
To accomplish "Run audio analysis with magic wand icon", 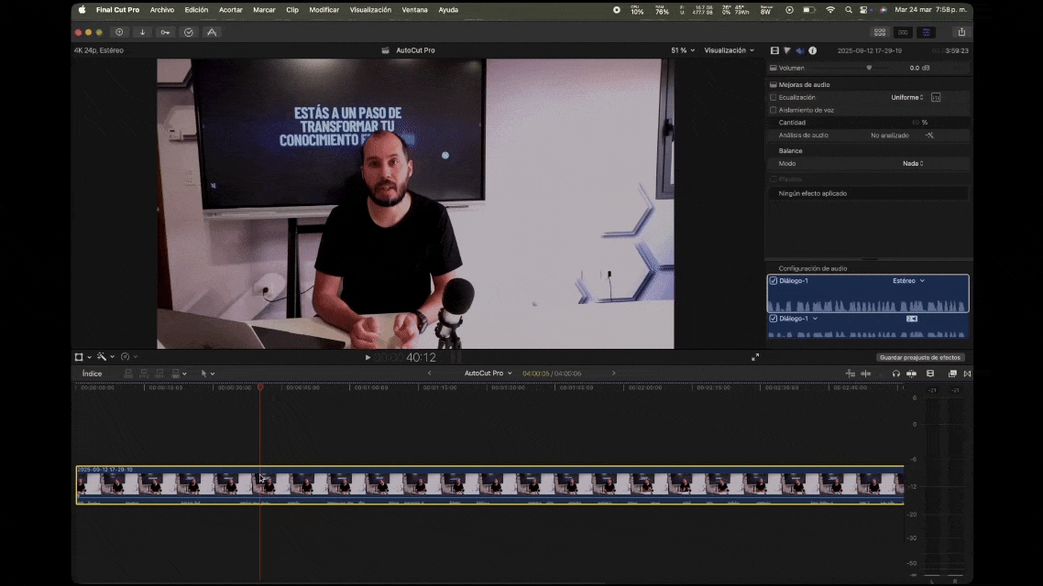I will [928, 135].
